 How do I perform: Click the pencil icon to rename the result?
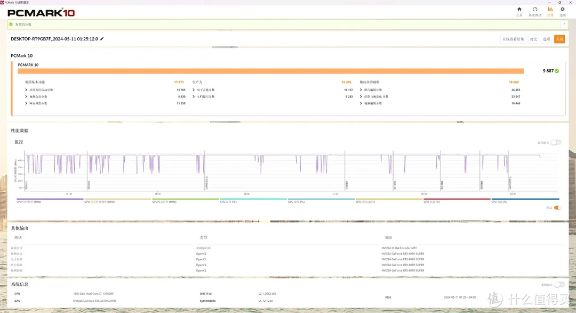pyautogui.click(x=102, y=39)
